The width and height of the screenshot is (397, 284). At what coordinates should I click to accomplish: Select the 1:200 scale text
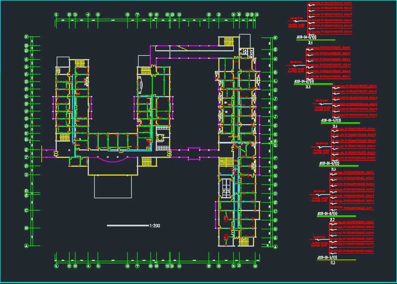(155, 225)
